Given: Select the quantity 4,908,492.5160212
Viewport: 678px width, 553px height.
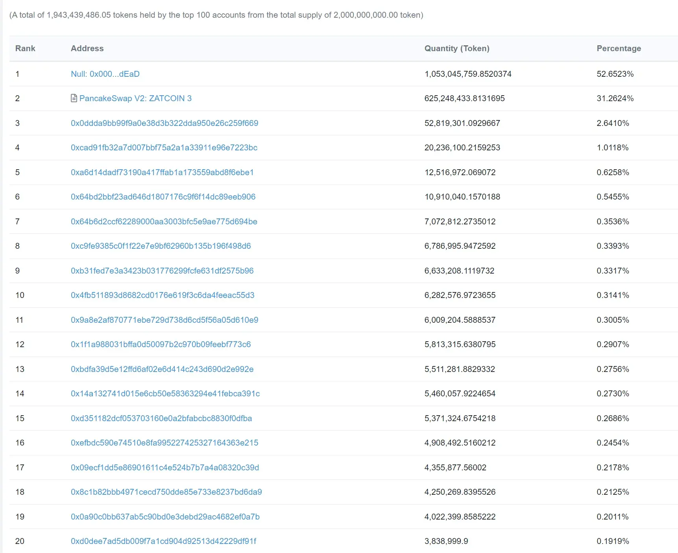Looking at the screenshot, I should [460, 443].
